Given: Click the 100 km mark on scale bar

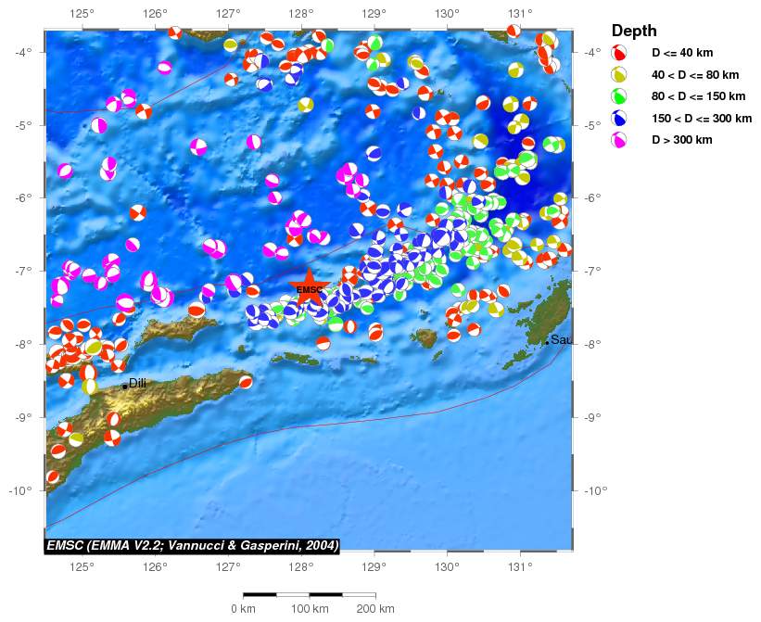Looking at the screenshot, I should tap(309, 608).
